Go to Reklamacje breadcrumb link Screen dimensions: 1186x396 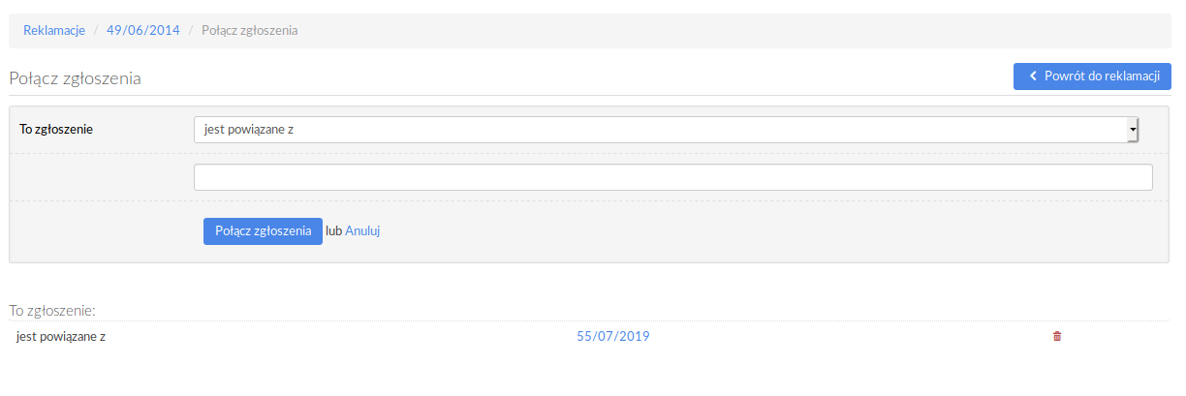54,31
